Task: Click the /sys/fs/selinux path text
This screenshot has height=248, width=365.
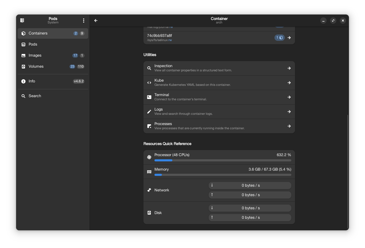Action: pyautogui.click(x=157, y=40)
